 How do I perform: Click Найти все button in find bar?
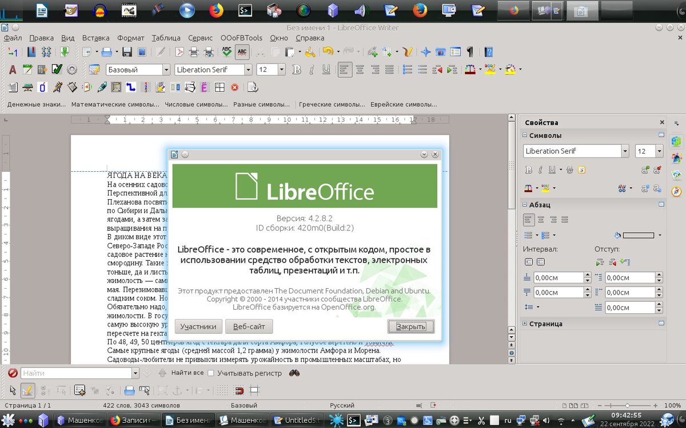tap(187, 373)
